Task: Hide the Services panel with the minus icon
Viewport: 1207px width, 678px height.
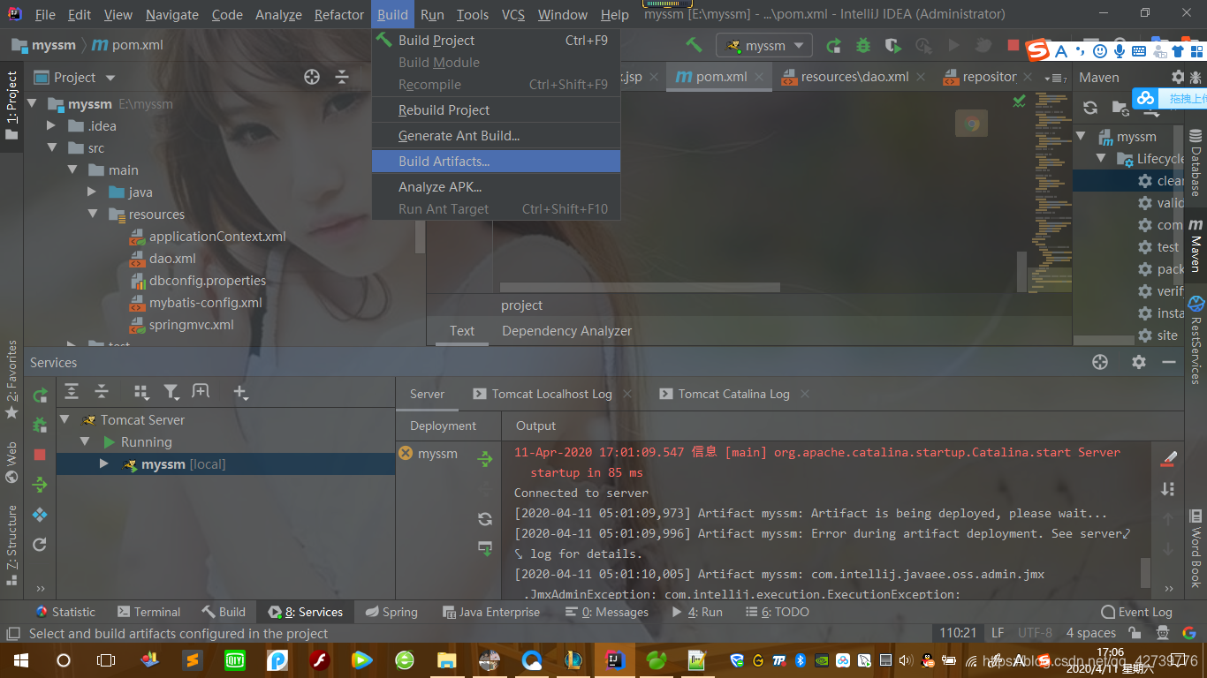Action: [x=1169, y=362]
